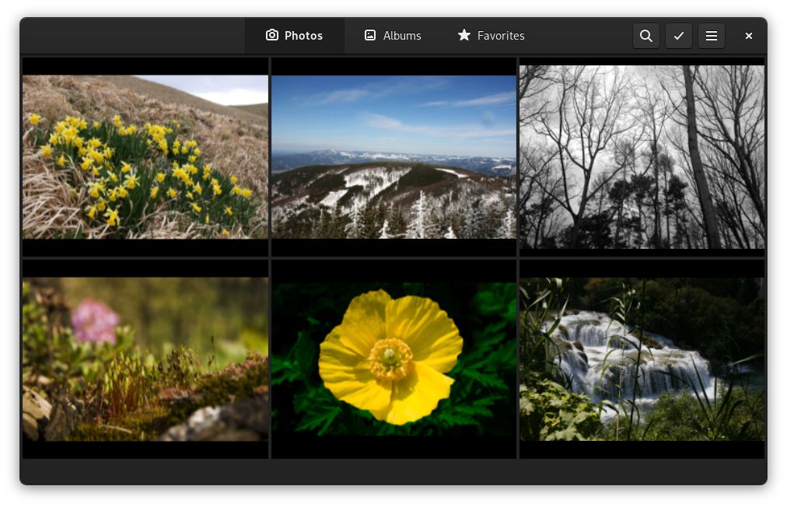Screen dimensions: 787x507
Task: Click the picture icon next to Albums
Action: (x=370, y=35)
